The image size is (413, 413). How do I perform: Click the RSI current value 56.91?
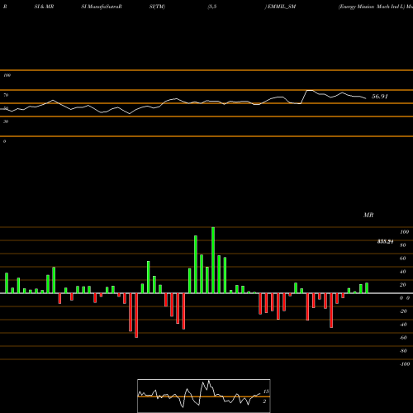(380, 97)
